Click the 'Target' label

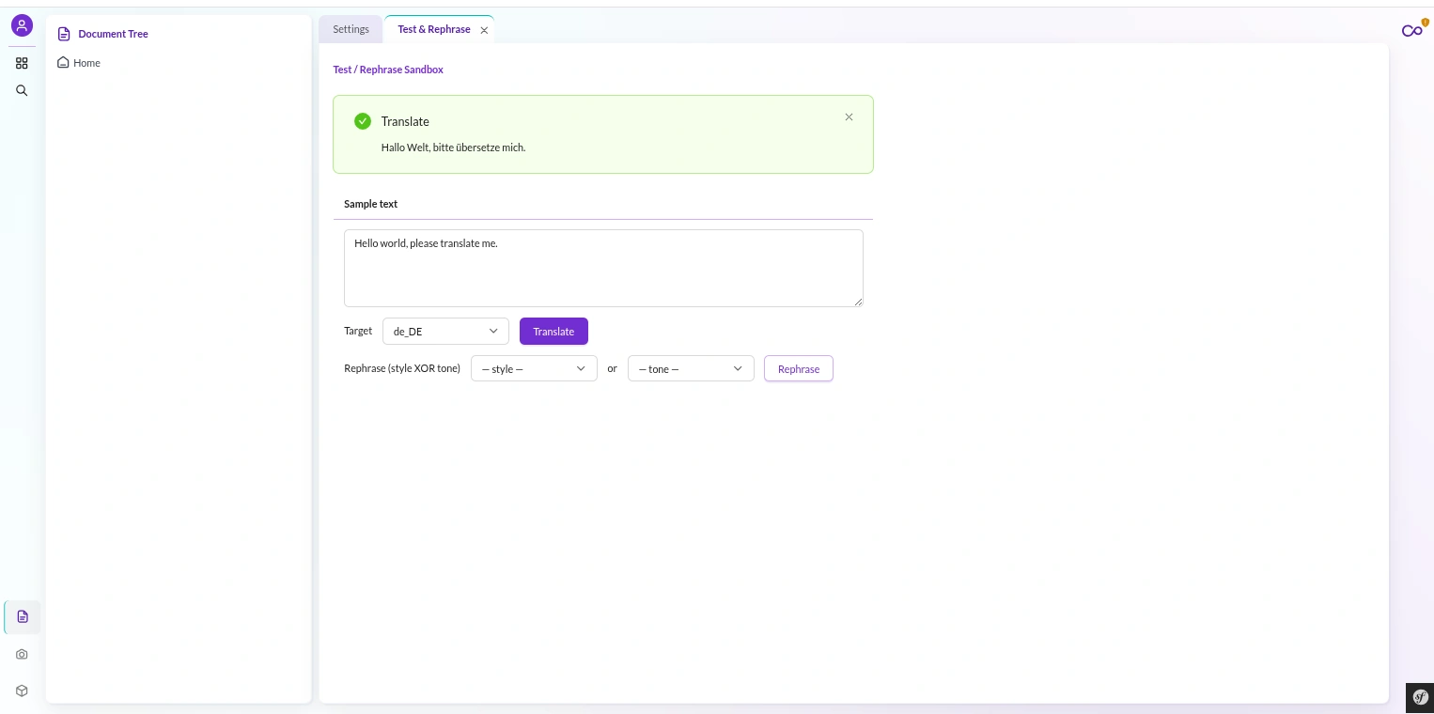pos(358,331)
